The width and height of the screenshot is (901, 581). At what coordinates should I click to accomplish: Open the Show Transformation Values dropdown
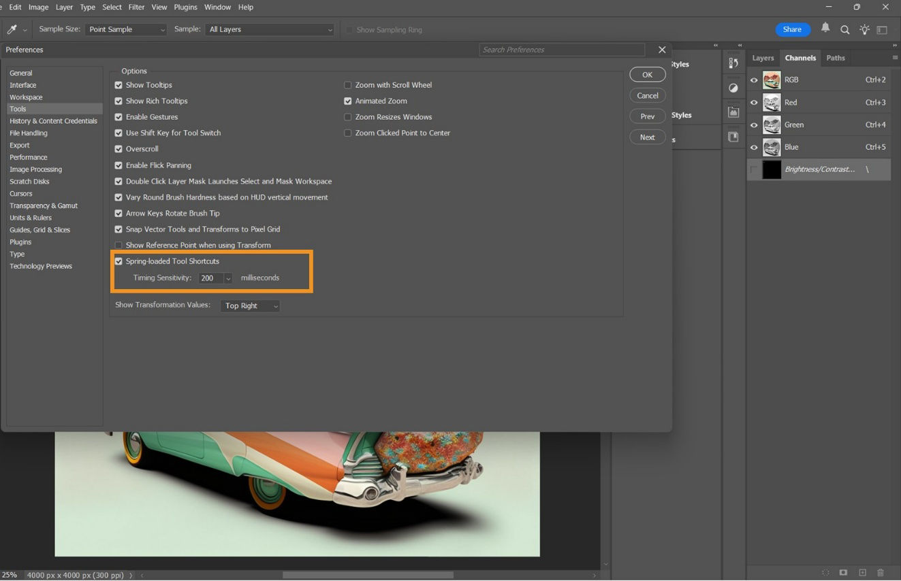[250, 305]
